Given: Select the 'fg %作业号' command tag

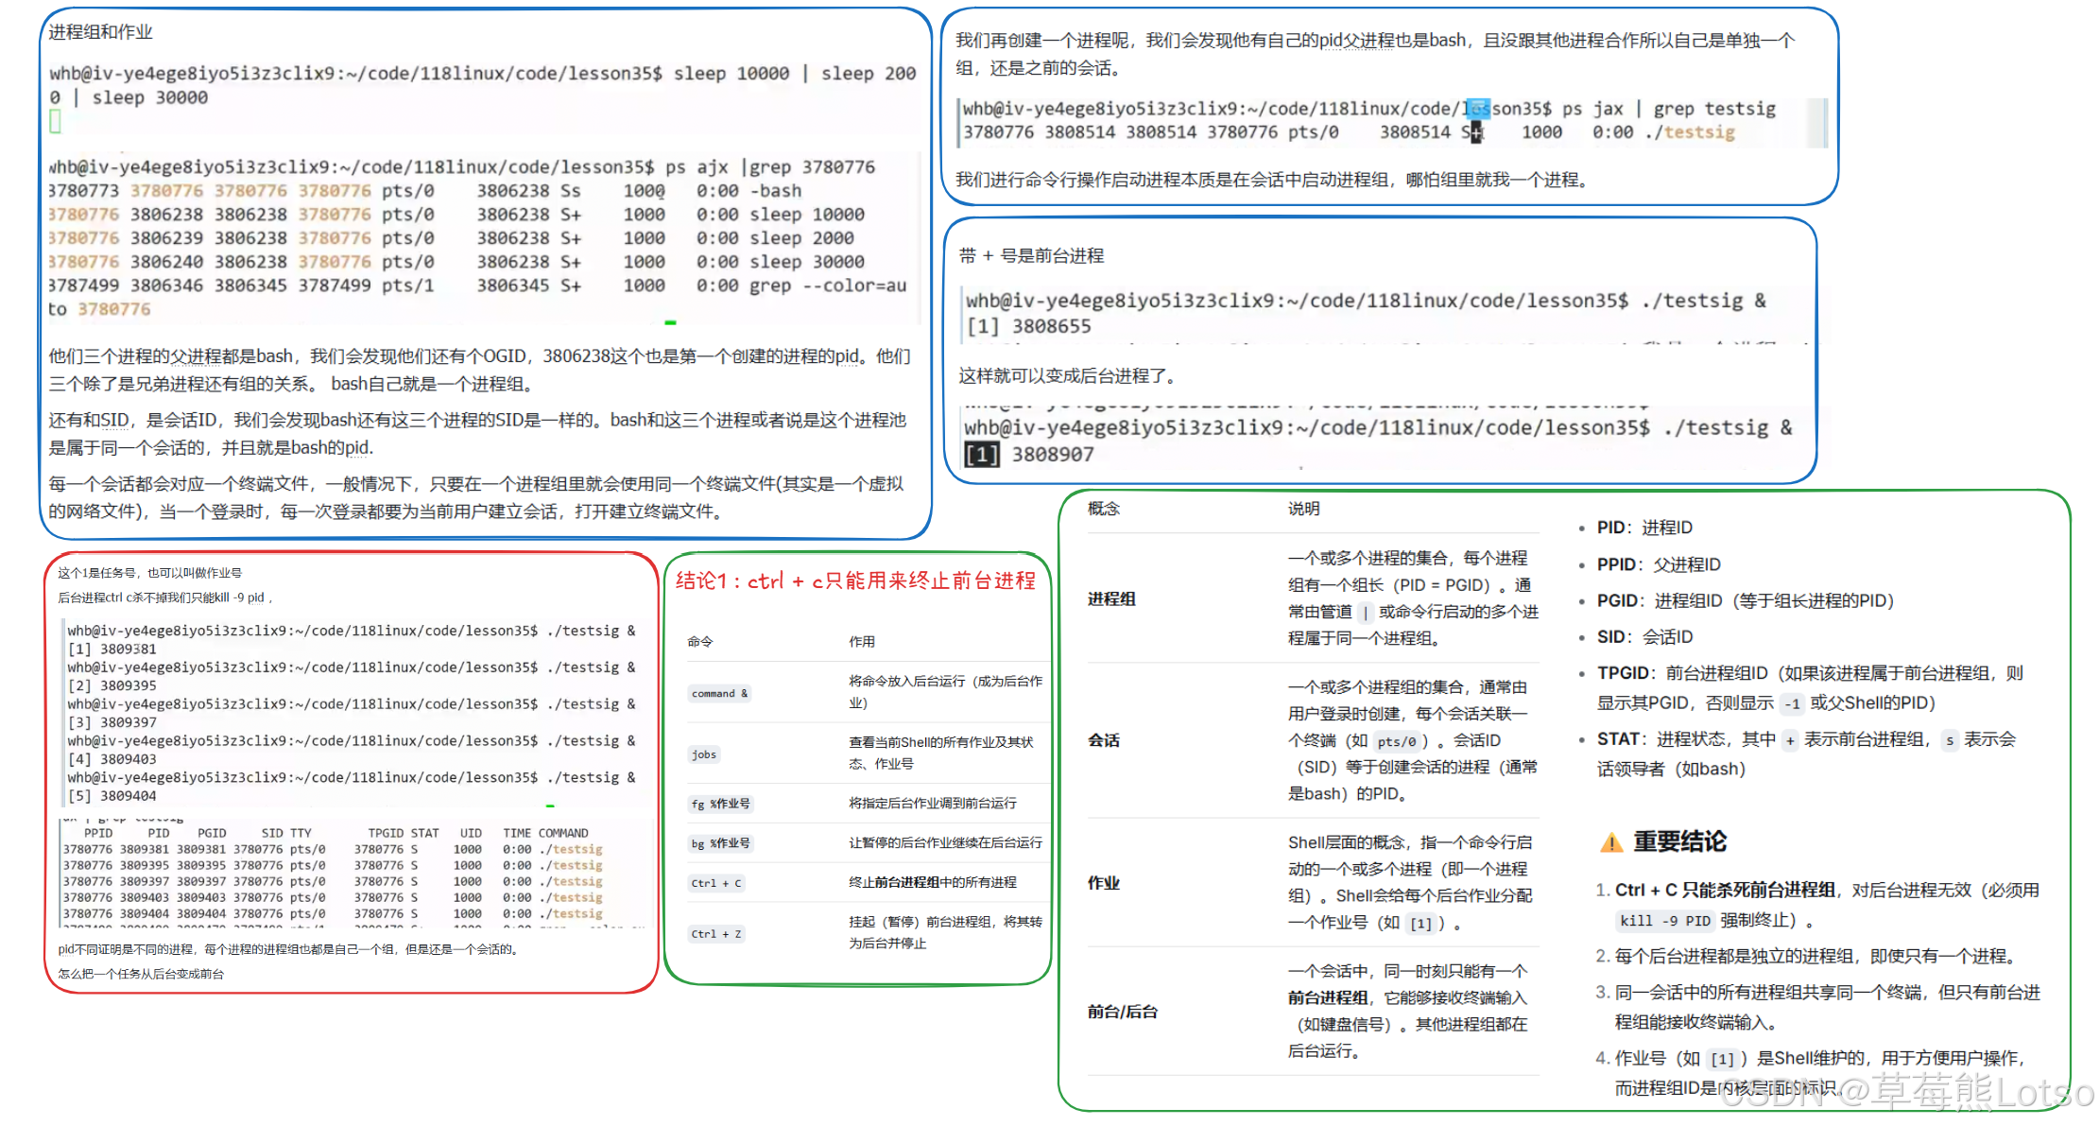Looking at the screenshot, I should pyautogui.click(x=720, y=804).
